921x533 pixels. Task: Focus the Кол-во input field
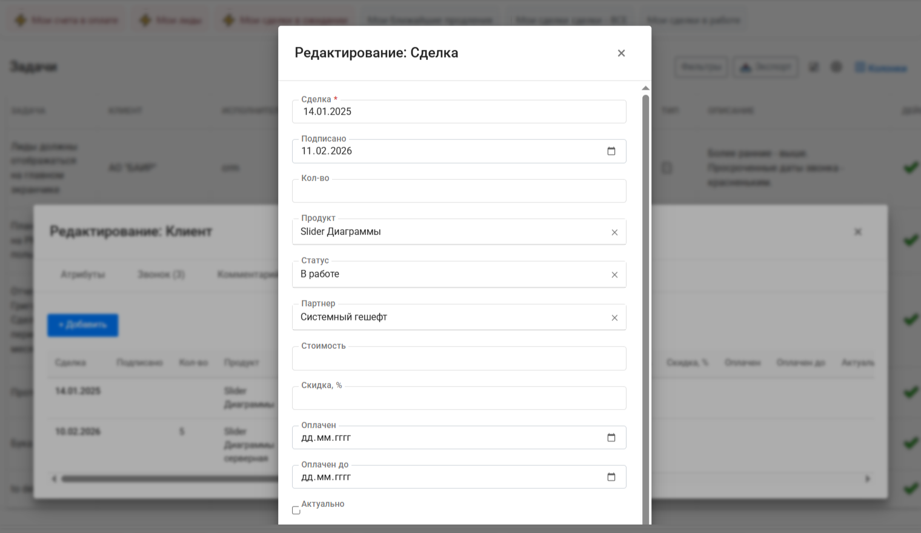(x=458, y=191)
